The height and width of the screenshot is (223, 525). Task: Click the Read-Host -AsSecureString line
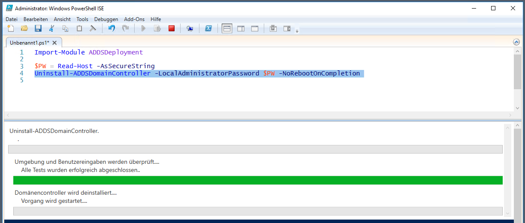(x=94, y=66)
